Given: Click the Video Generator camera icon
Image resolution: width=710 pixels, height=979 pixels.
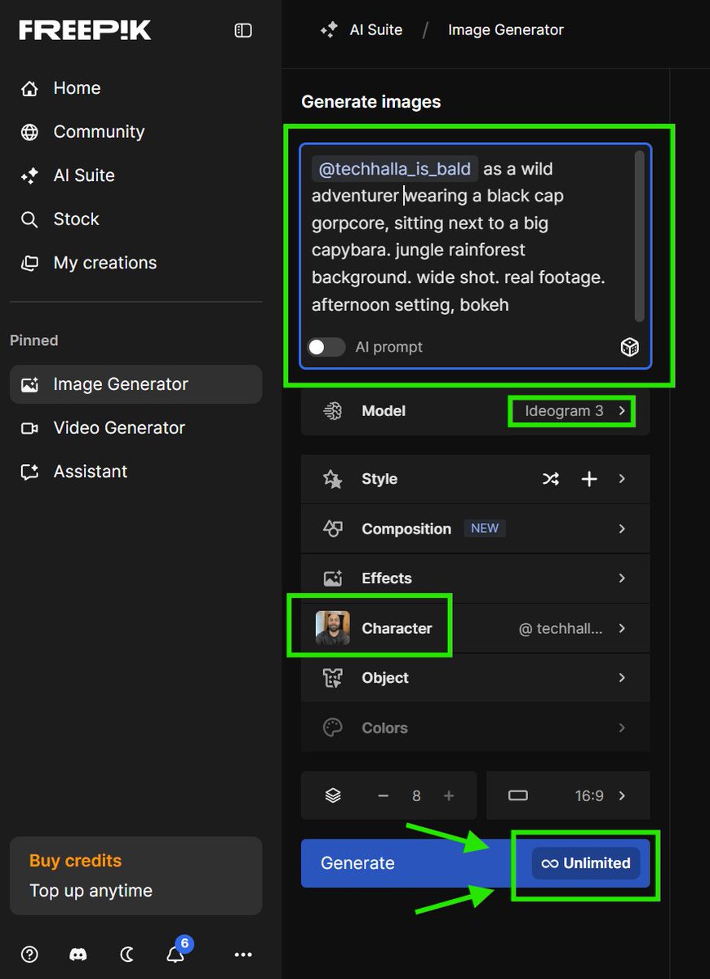Looking at the screenshot, I should (29, 427).
